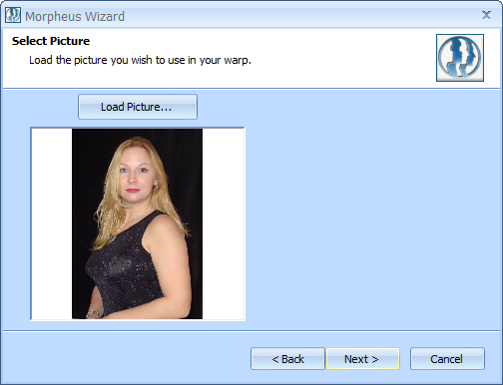Close the Morpheus Wizard window
The width and height of the screenshot is (503, 385).
tap(486, 15)
